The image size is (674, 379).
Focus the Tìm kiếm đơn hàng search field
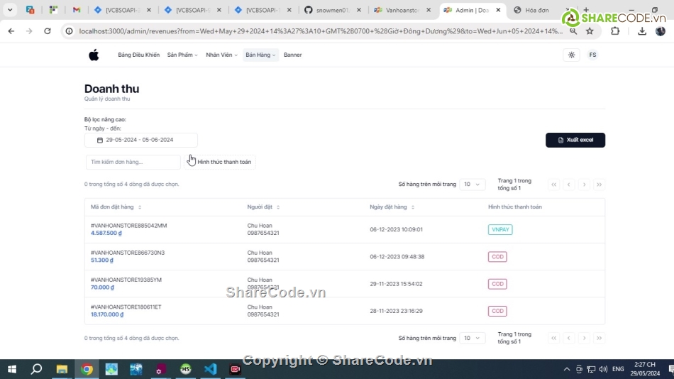pos(133,163)
